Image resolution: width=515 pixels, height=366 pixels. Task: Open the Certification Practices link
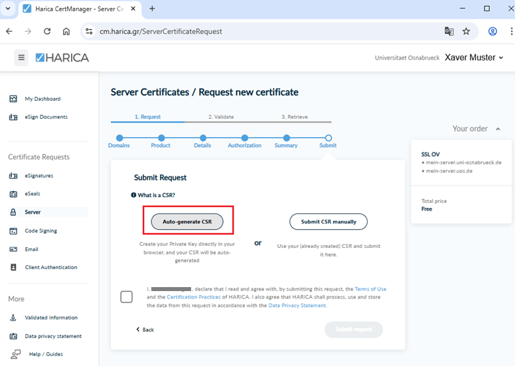pyautogui.click(x=194, y=297)
